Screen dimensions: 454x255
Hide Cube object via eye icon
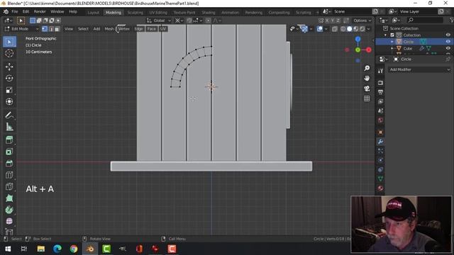click(448, 48)
